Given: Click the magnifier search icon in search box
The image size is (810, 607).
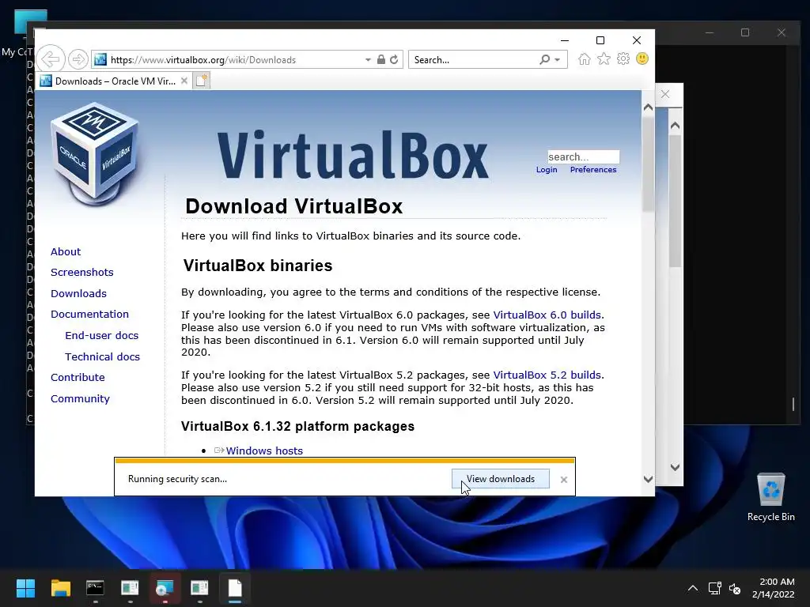Looking at the screenshot, I should [x=544, y=59].
